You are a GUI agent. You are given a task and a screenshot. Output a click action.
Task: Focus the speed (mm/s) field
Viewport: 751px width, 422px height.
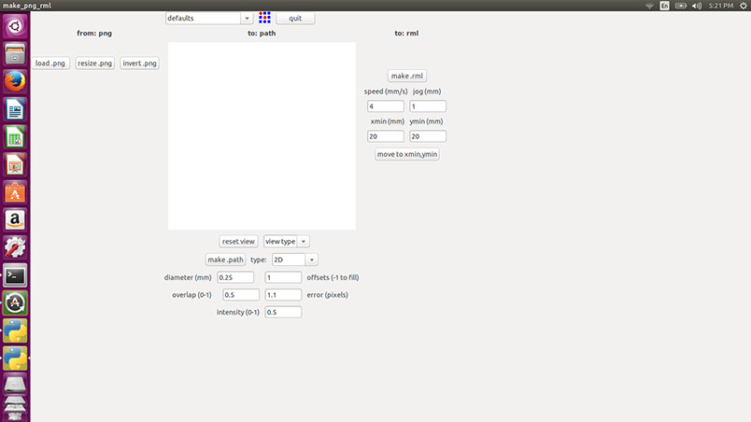pos(386,106)
